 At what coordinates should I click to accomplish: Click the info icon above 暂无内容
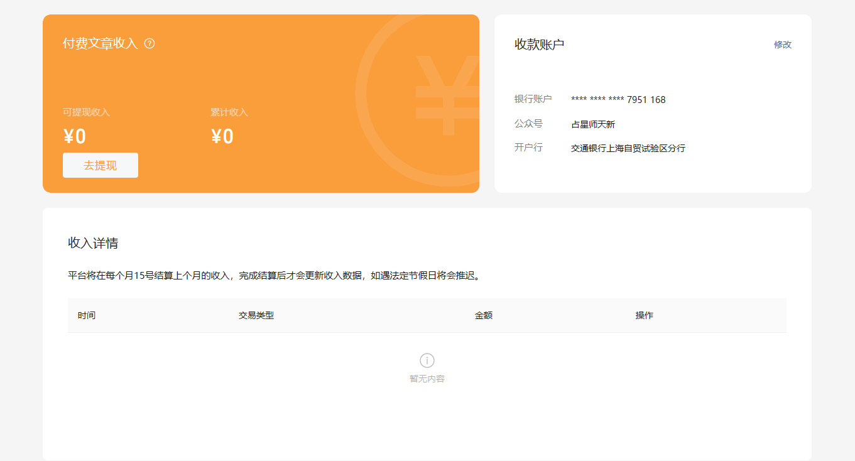pyautogui.click(x=427, y=361)
